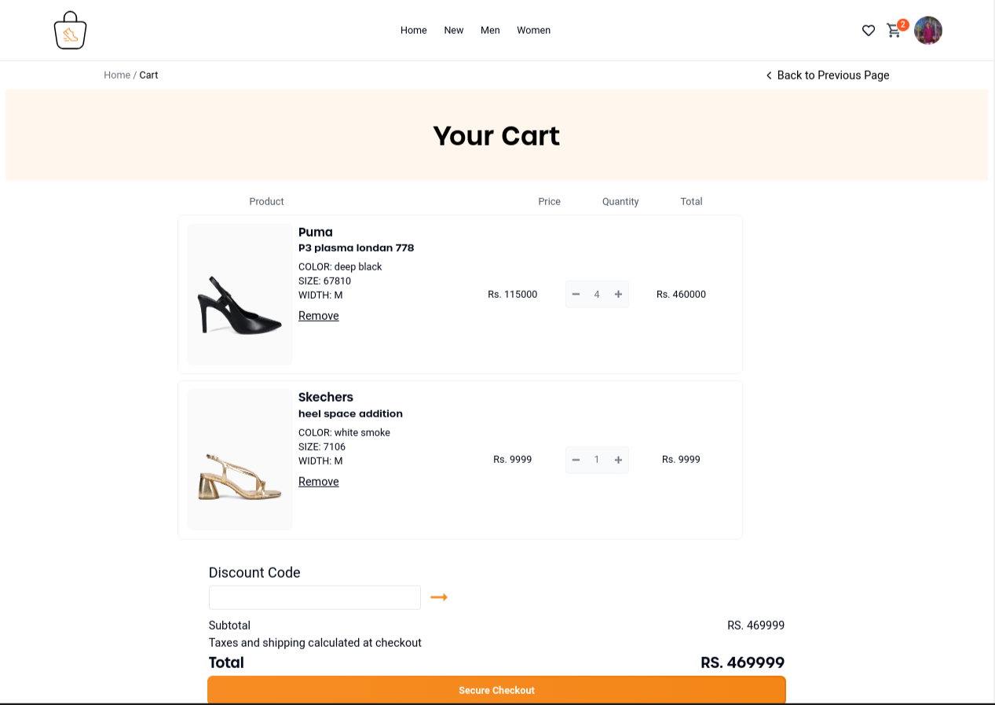Click the Rs. 115000 price
This screenshot has width=995, height=705.
[x=513, y=295]
